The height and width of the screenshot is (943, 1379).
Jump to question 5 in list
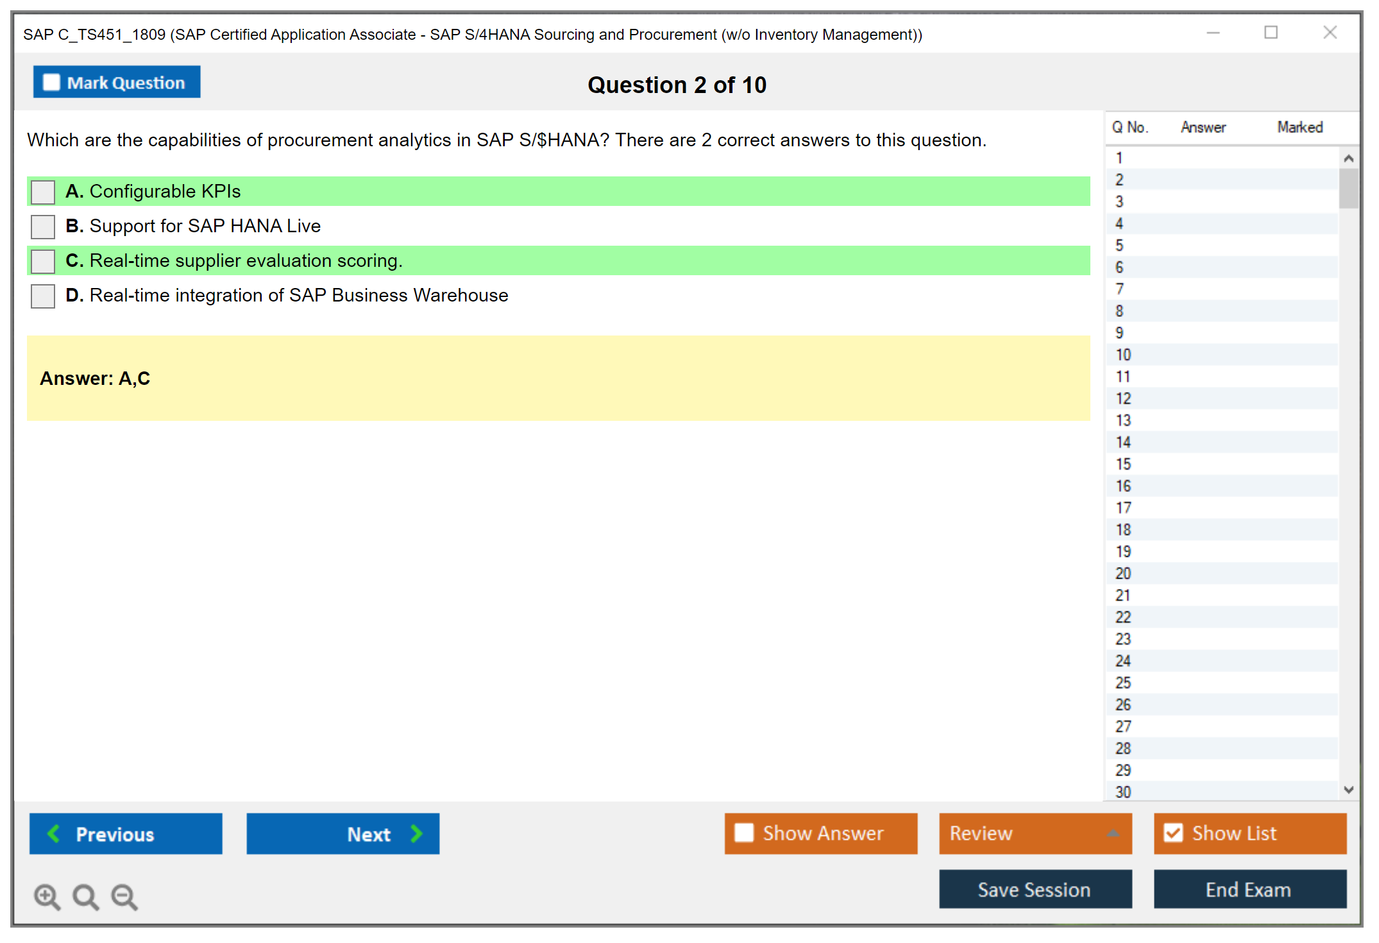click(1119, 246)
